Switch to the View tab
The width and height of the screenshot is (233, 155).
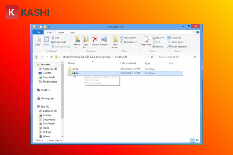(x=72, y=33)
